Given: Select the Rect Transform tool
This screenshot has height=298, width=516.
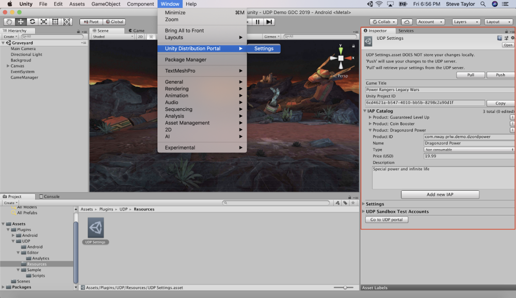Looking at the screenshot, I should 55,22.
